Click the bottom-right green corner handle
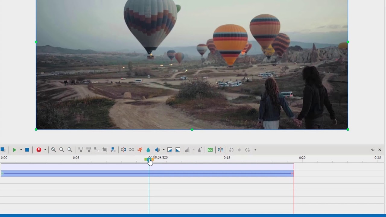Screen dimensions: 386x217 pyautogui.click(x=348, y=130)
